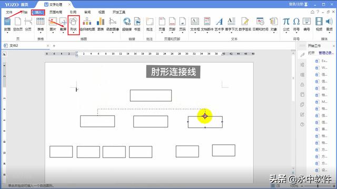The height and width of the screenshot is (189, 337).
Task: Insert a blank page (空白页)
Action: pyautogui.click(x=18, y=24)
